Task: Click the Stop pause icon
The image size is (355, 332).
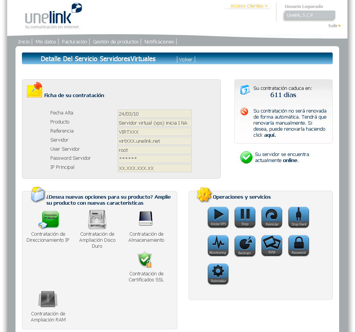Action: pos(245,217)
